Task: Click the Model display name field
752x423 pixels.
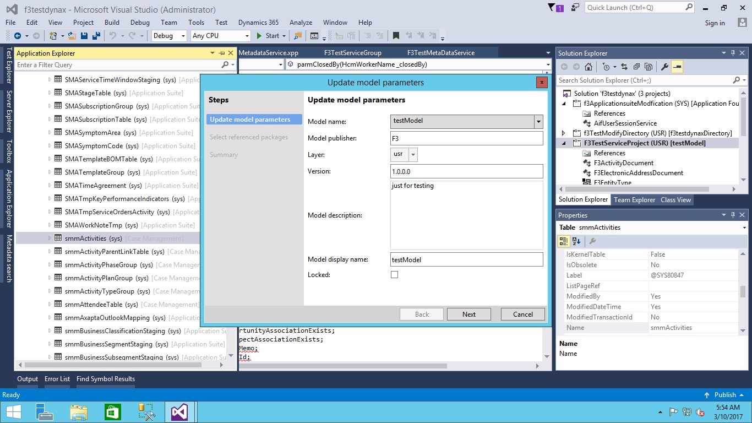Action: 467,259
